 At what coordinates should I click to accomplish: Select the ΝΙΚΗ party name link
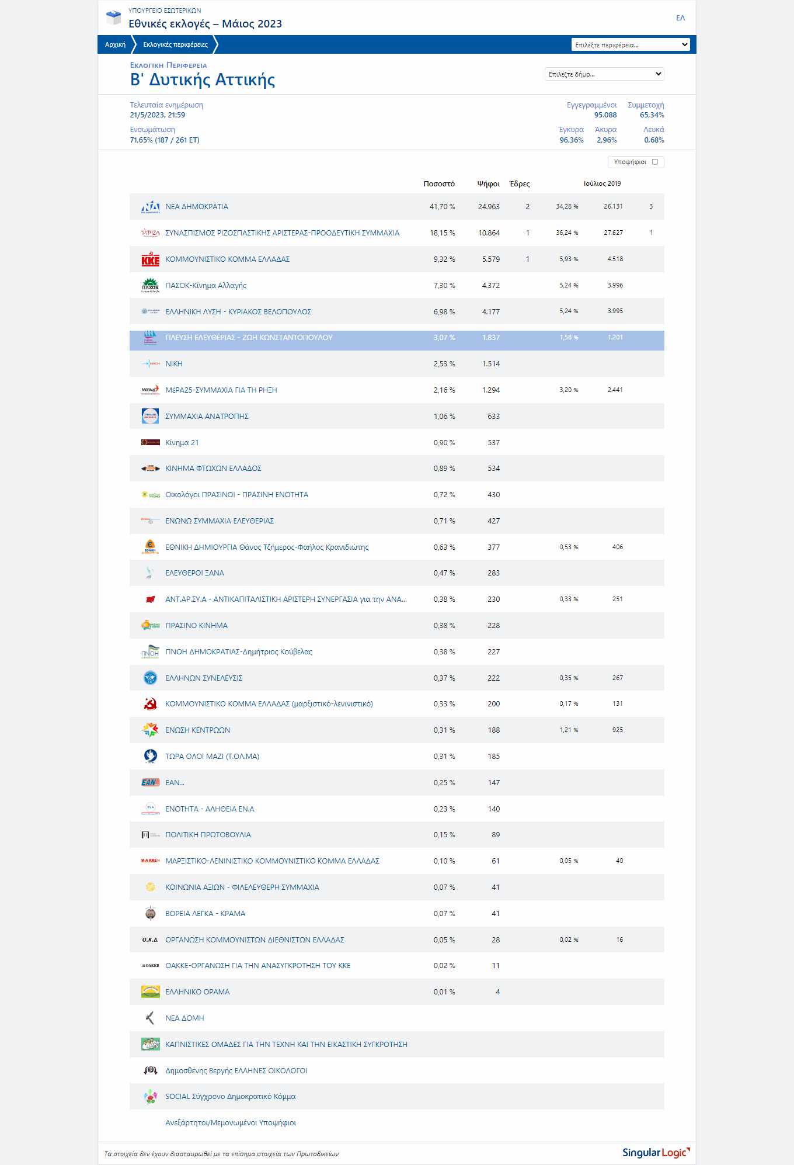174,364
